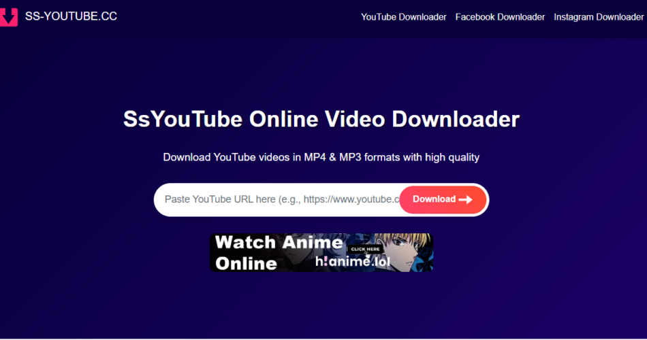The height and width of the screenshot is (340, 647).
Task: Go to the Facebook Downloader page
Action: (500, 17)
